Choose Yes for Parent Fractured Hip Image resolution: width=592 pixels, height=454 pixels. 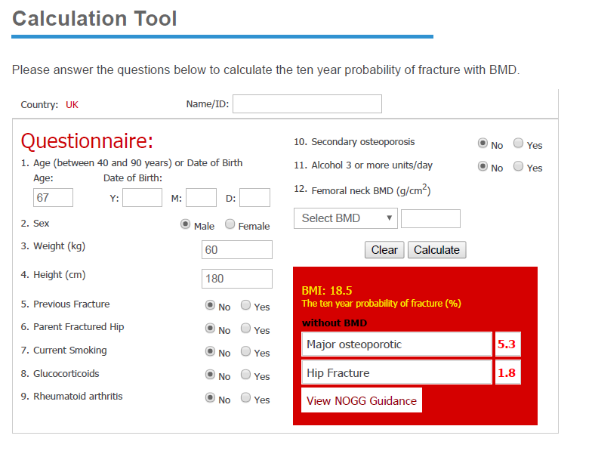click(x=245, y=329)
